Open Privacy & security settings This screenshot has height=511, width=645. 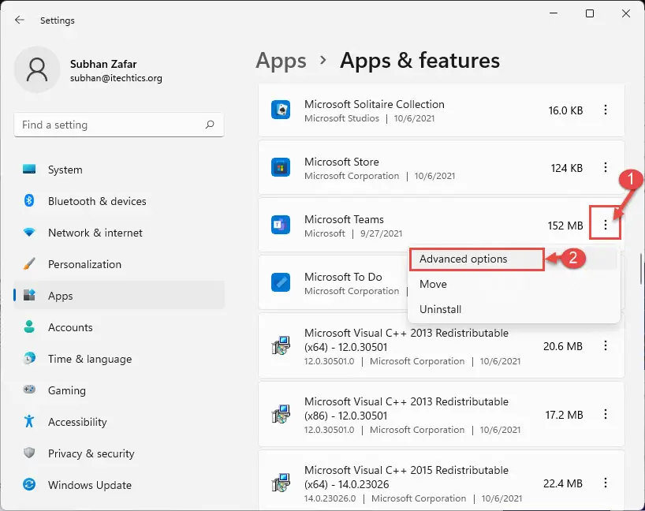(119, 453)
